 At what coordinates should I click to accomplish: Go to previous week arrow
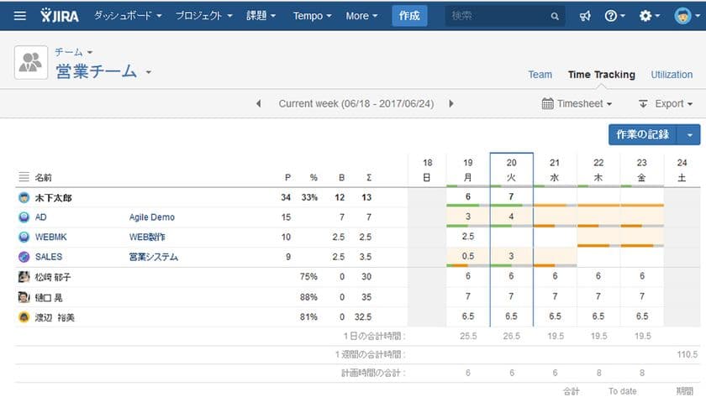click(x=259, y=104)
